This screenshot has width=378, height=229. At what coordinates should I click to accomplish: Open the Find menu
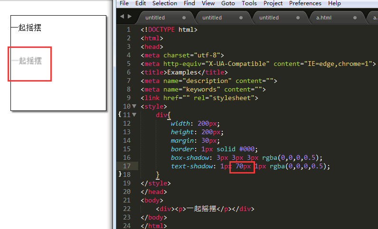[x=189, y=3]
